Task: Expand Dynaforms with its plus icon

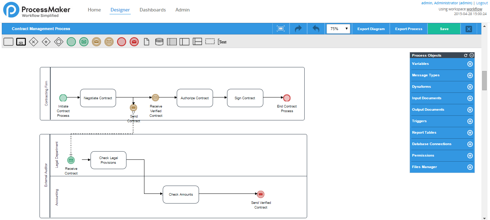Action: tap(470, 87)
